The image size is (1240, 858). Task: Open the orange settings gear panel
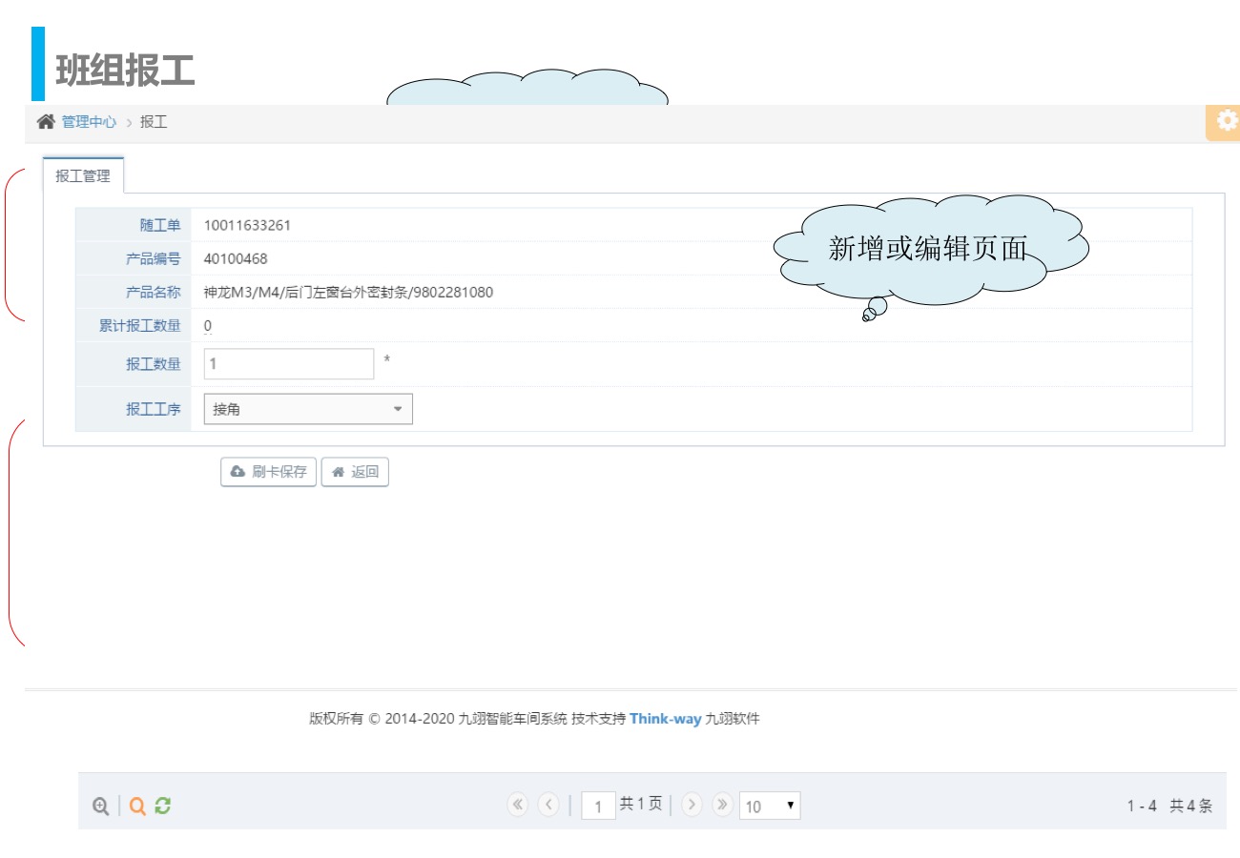pos(1226,121)
